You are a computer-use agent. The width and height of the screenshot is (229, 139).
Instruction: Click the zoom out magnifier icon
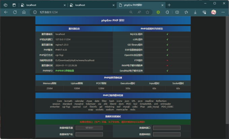coord(131,12)
